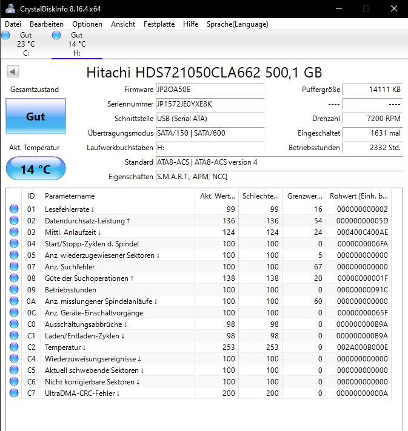Image resolution: width=408 pixels, height=431 pixels.
Task: Click raw value 000400C400AE
Action: point(363,232)
